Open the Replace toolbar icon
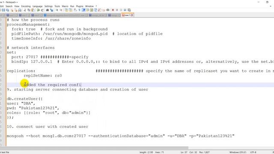 click(x=51, y=10)
